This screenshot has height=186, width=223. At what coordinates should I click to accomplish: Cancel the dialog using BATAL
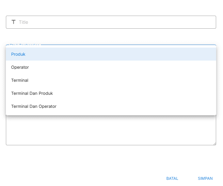172,179
